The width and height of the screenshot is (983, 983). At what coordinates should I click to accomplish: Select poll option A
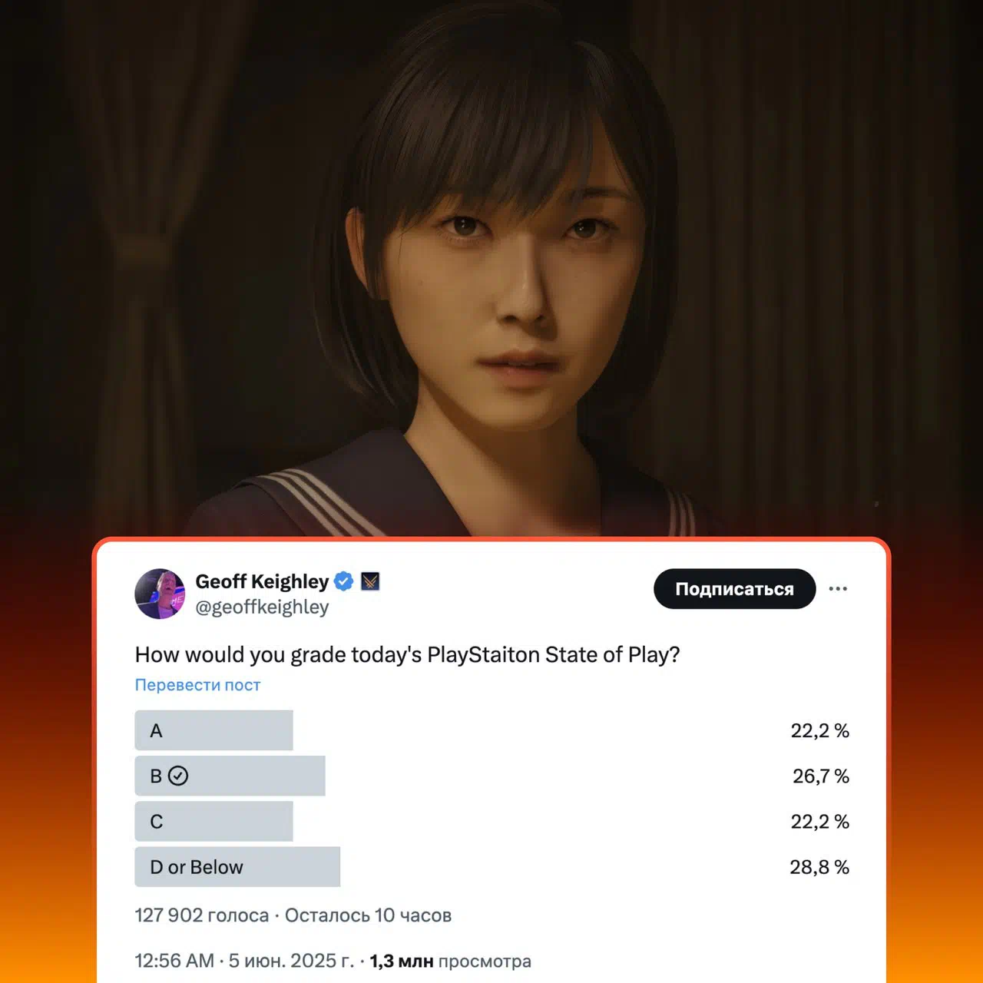pyautogui.click(x=491, y=730)
